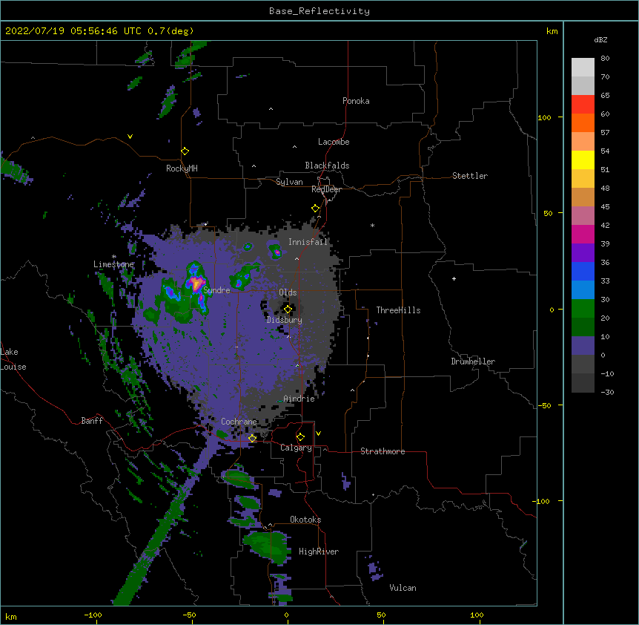Click the -30 value on the dBZ scale

pos(607,392)
